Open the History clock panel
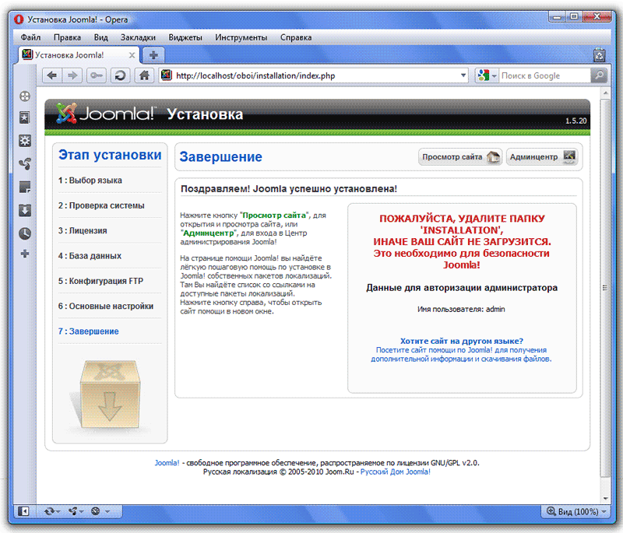623x533 pixels. coord(25,233)
